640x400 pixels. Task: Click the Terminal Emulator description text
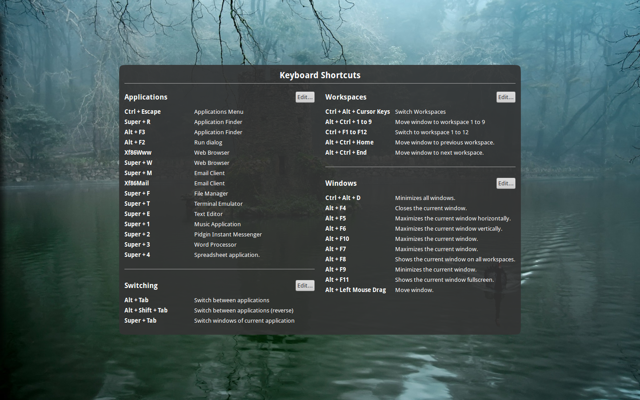click(x=218, y=204)
